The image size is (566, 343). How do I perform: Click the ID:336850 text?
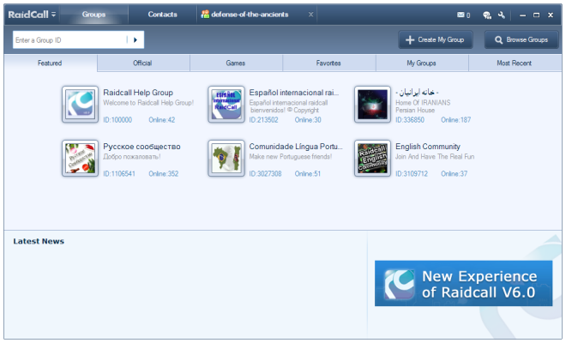[410, 120]
